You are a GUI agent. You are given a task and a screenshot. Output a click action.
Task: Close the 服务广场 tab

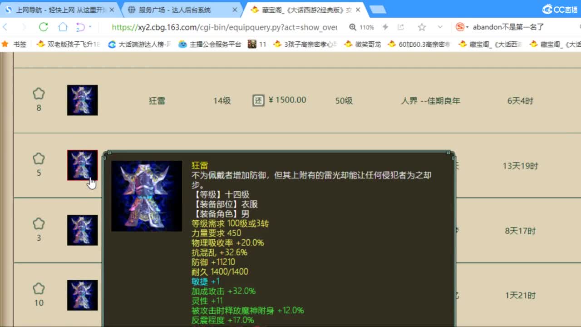point(234,10)
